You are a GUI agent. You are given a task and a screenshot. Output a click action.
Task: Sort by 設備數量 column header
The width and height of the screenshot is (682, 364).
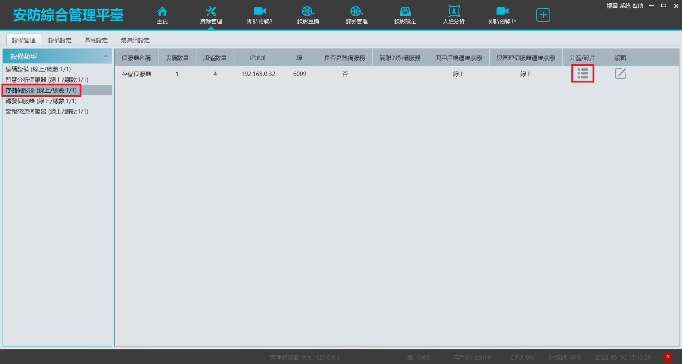[x=177, y=58]
